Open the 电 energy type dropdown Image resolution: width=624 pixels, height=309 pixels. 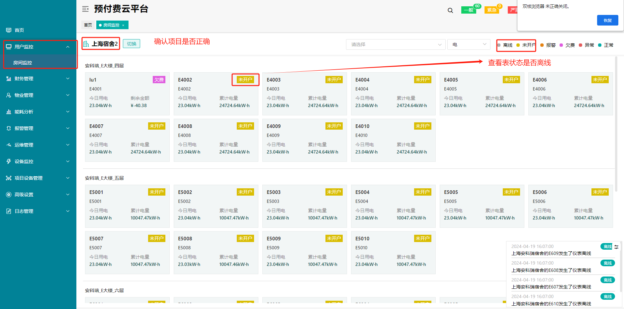coord(469,44)
